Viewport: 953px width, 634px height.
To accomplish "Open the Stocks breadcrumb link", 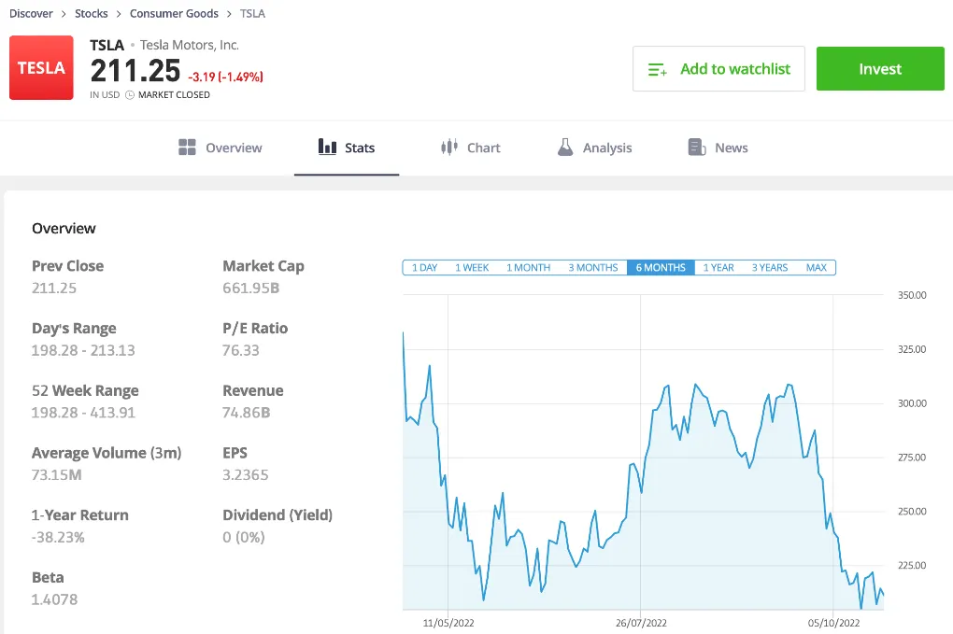I will point(92,13).
